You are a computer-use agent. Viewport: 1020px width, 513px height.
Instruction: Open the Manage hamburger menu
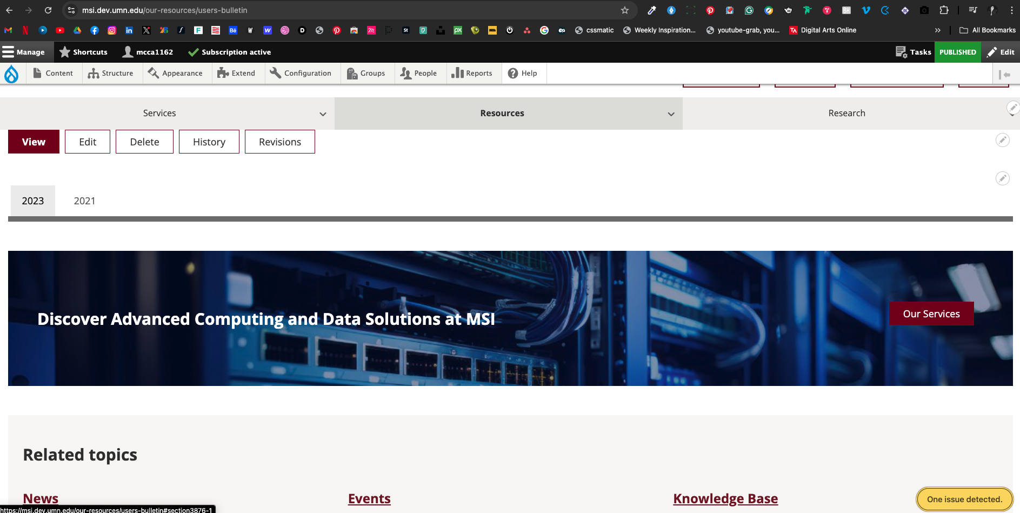click(x=9, y=52)
